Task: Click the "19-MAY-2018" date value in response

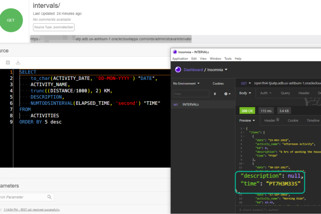Action: pos(279,140)
